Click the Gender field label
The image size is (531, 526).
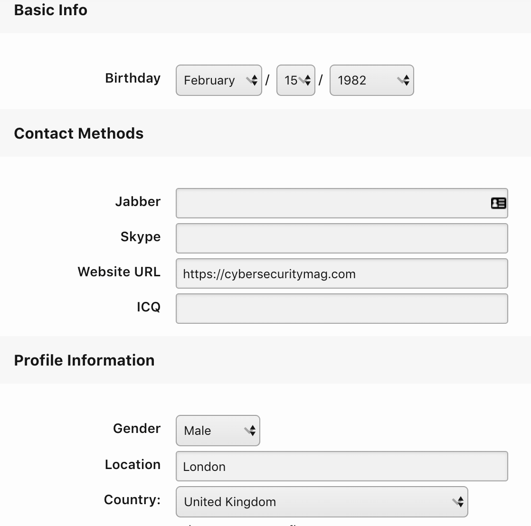[x=137, y=429]
